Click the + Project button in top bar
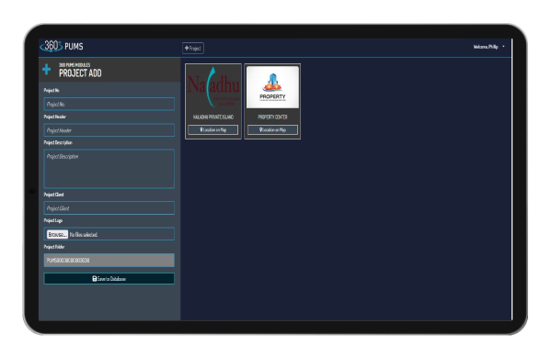 coord(193,48)
